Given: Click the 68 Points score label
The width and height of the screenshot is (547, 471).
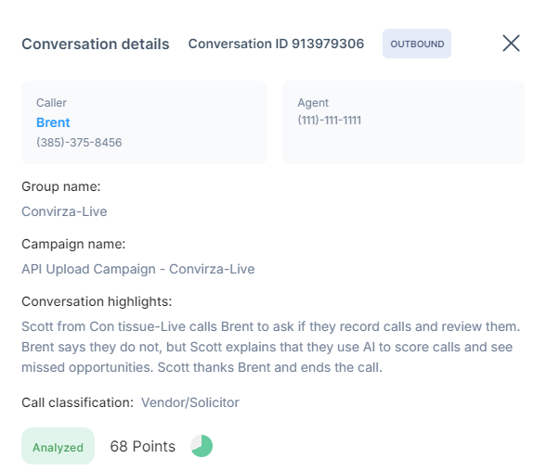Looking at the screenshot, I should tap(143, 446).
